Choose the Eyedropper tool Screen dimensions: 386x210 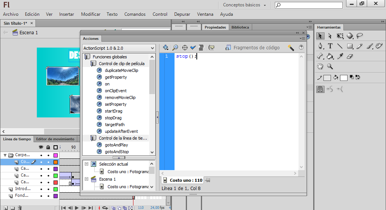tap(340, 56)
